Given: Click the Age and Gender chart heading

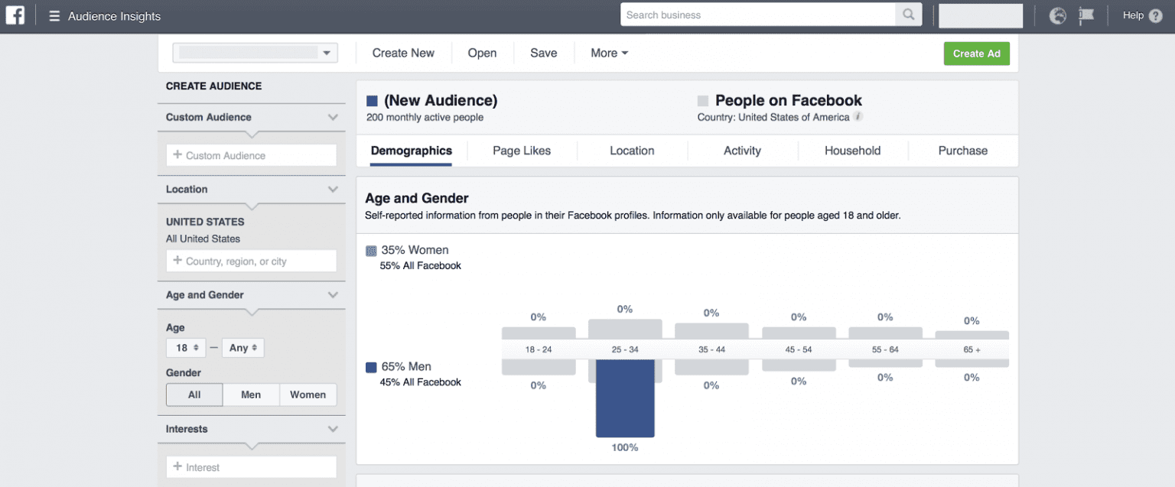Looking at the screenshot, I should (417, 198).
